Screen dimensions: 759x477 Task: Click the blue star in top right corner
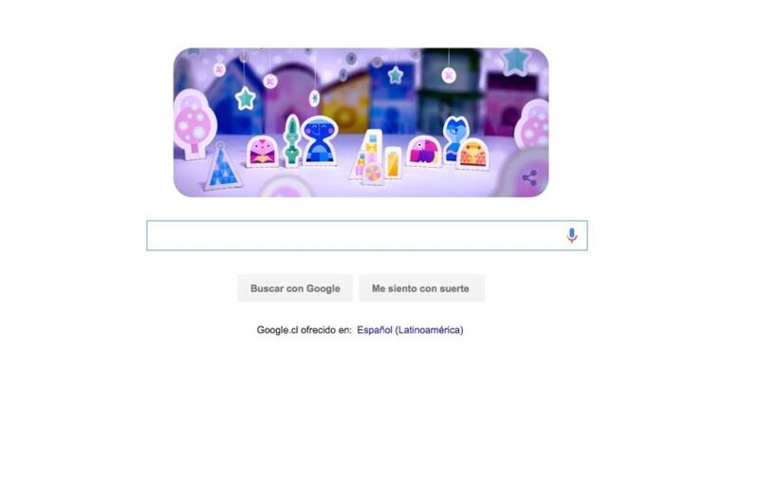[x=515, y=62]
